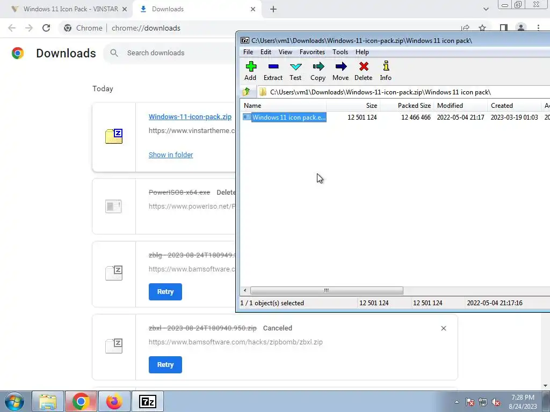
Task: Click the left scroll arrow in 7-Zip
Action: [245, 290]
